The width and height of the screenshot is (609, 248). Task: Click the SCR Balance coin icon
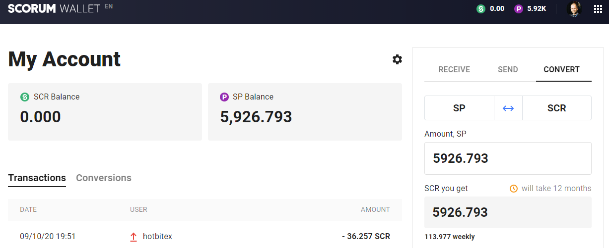point(25,97)
